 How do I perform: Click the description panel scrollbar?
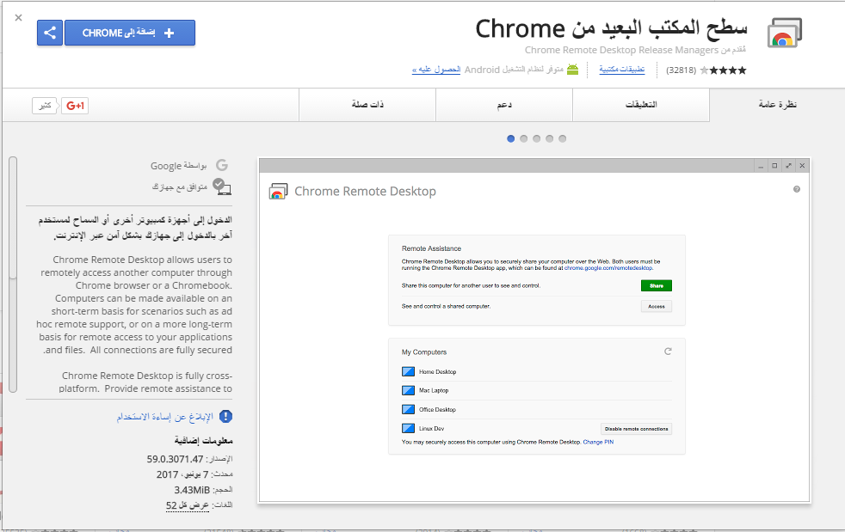13,275
